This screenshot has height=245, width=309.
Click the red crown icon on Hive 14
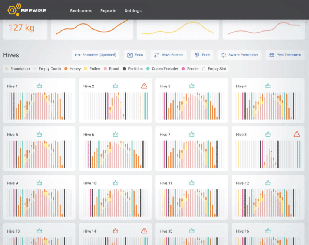click(116, 231)
